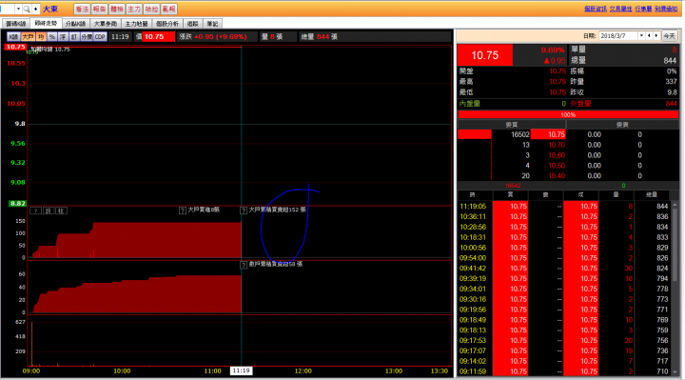The image size is (685, 380).
Task: Toggle the 大戶 indicator button
Action: pyautogui.click(x=28, y=37)
